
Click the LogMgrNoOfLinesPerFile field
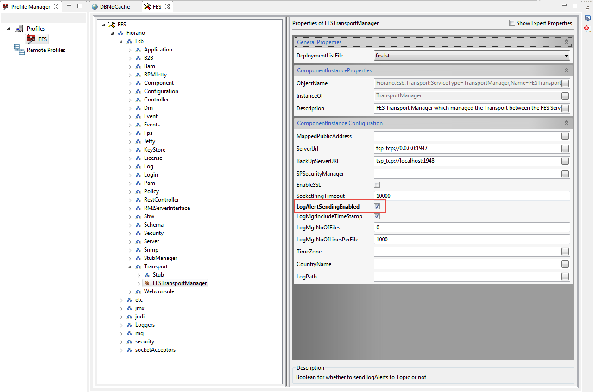(x=472, y=240)
